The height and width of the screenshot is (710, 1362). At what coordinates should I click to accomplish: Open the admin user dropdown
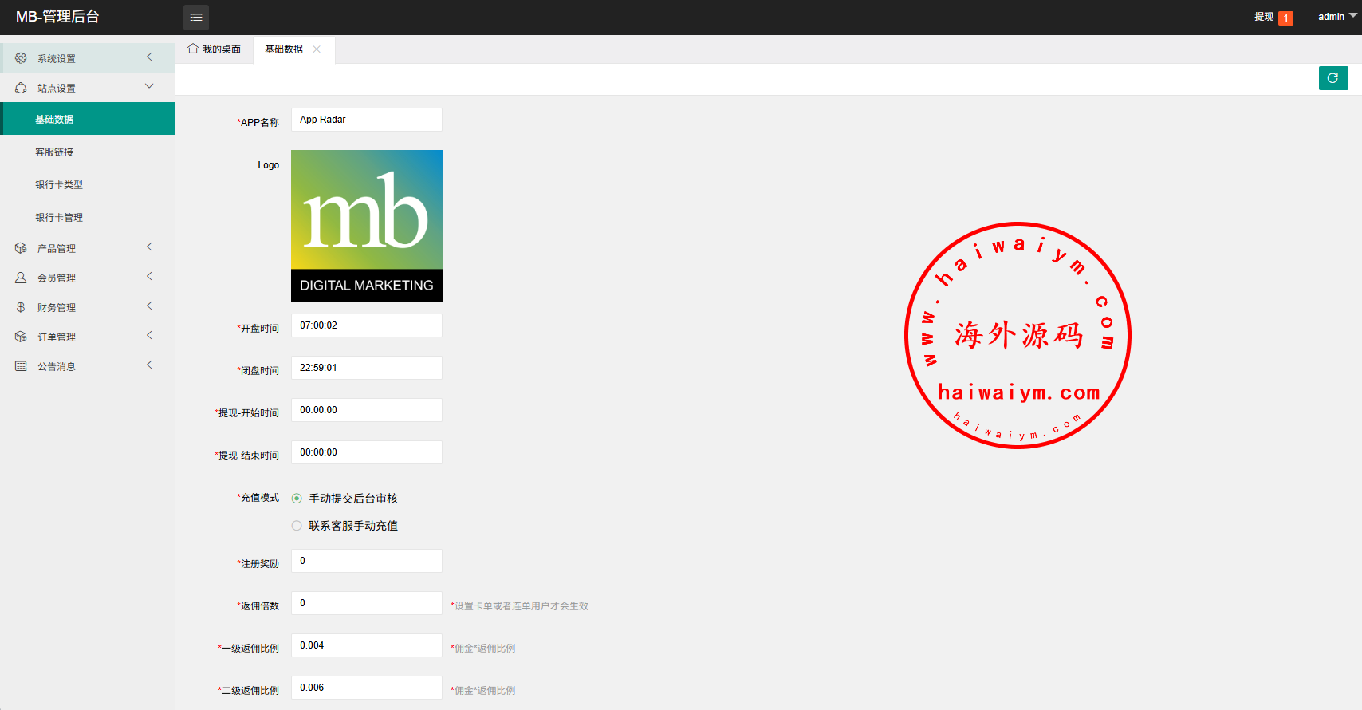(x=1336, y=17)
